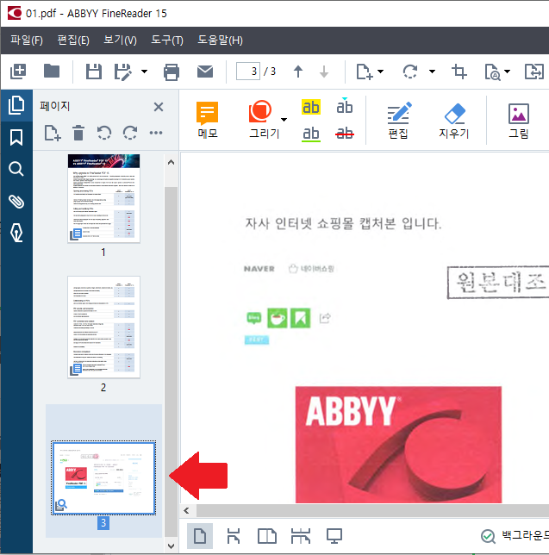Save the document with the floppy disk icon

(x=94, y=72)
